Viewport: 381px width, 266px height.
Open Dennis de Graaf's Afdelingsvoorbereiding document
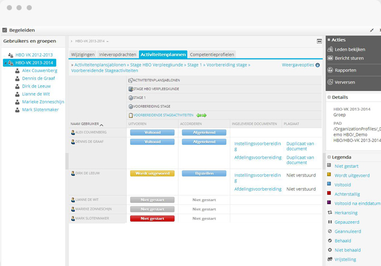(258, 157)
